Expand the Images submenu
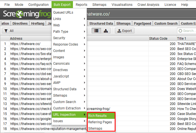The width and height of the screenshot is (196, 133). (x=69, y=57)
